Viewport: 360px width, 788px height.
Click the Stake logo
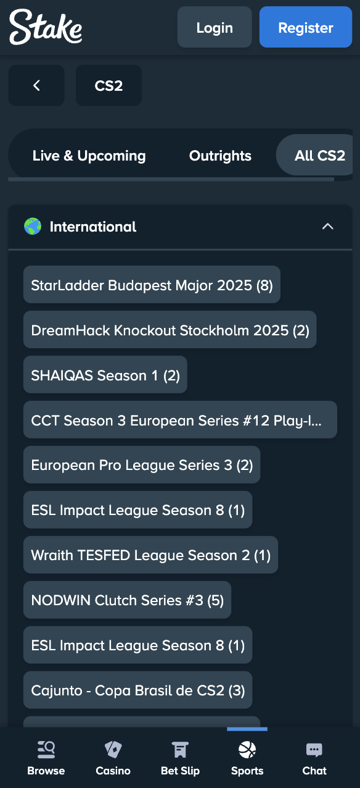point(44,27)
